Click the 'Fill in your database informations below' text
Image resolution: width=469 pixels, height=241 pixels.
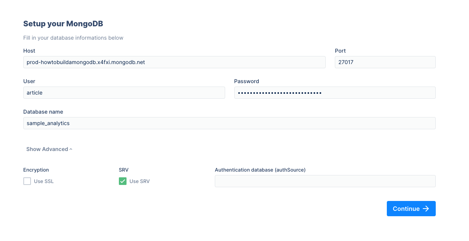coord(73,38)
